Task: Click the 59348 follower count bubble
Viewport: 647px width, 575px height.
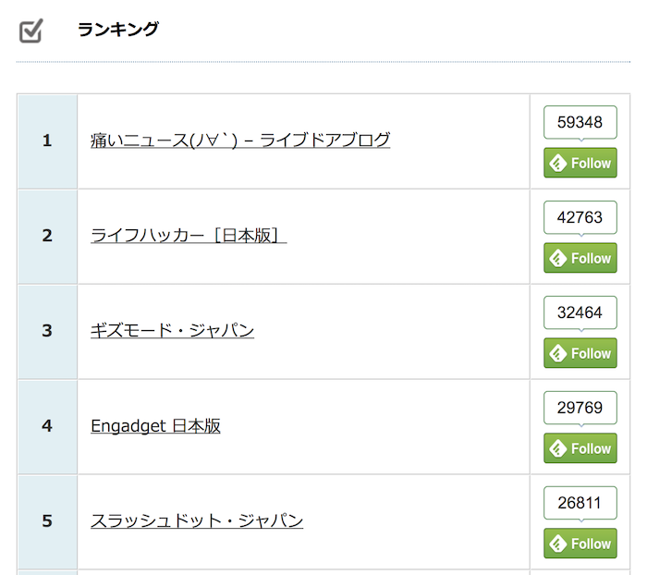Action: pos(580,123)
